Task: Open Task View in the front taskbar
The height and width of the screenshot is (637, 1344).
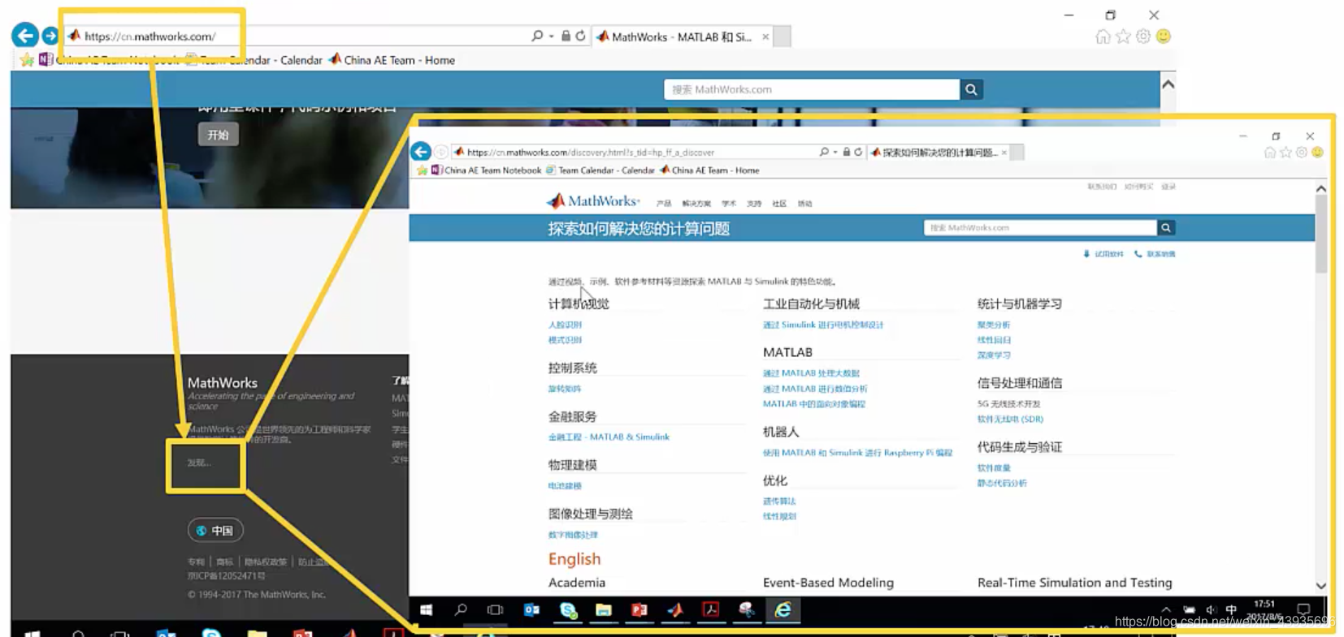Action: click(495, 609)
